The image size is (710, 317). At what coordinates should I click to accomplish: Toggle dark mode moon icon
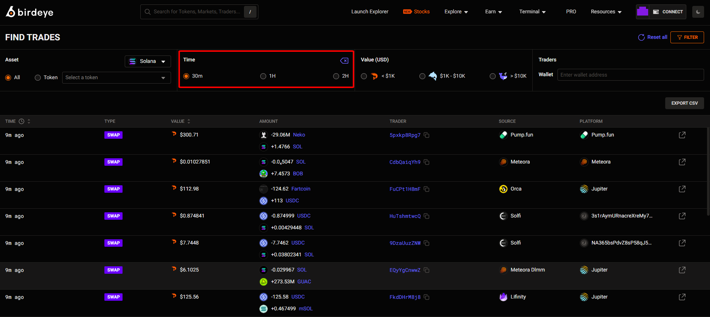(698, 12)
